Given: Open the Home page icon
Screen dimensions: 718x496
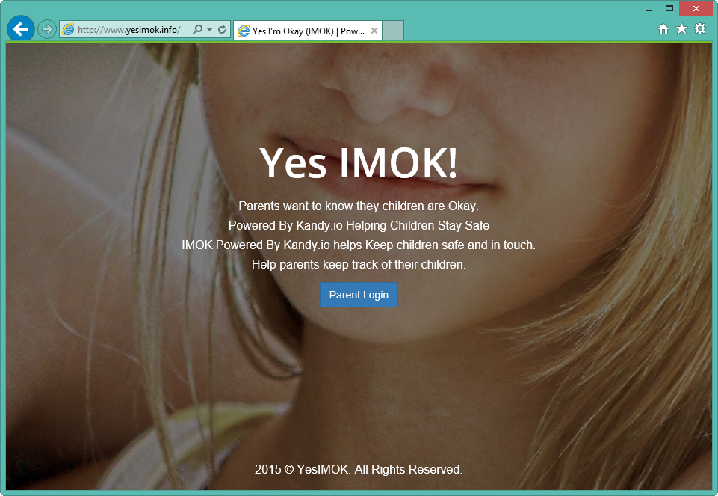Looking at the screenshot, I should pos(663,29).
